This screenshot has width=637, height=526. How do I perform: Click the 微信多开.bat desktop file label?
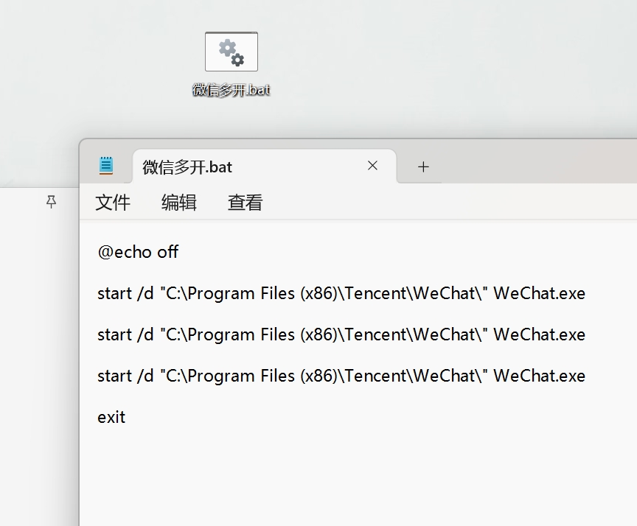pyautogui.click(x=232, y=90)
